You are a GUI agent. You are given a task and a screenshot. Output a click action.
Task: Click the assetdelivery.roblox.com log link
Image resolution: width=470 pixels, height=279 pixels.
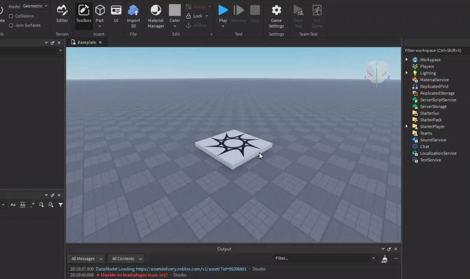(x=191, y=269)
